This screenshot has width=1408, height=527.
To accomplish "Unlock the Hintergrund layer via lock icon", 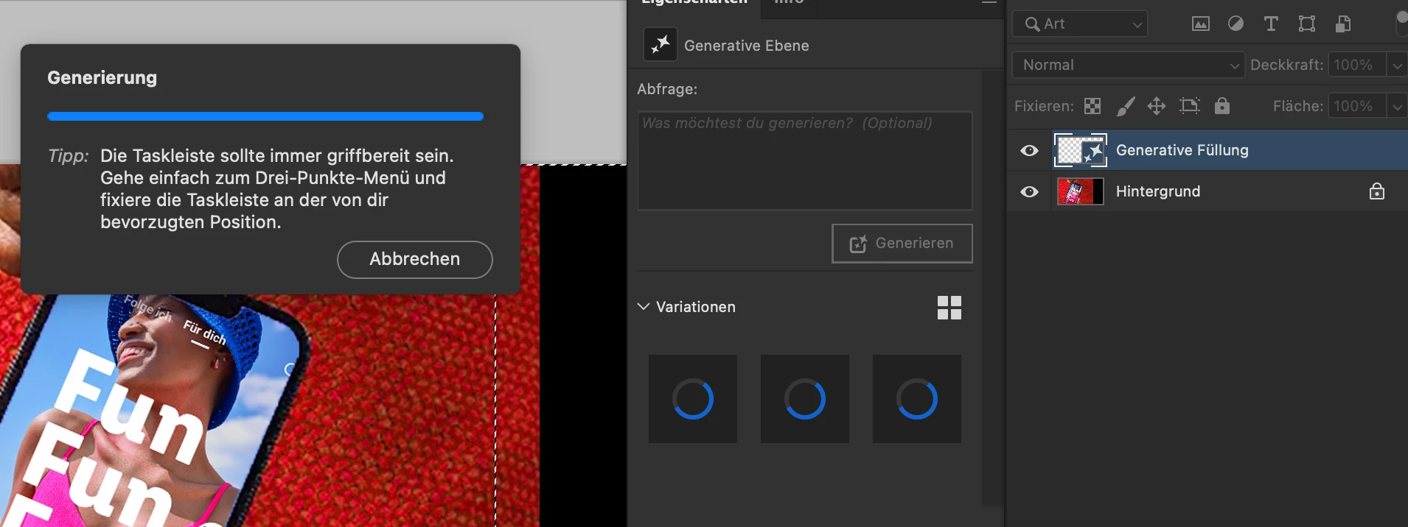I will 1377,191.
